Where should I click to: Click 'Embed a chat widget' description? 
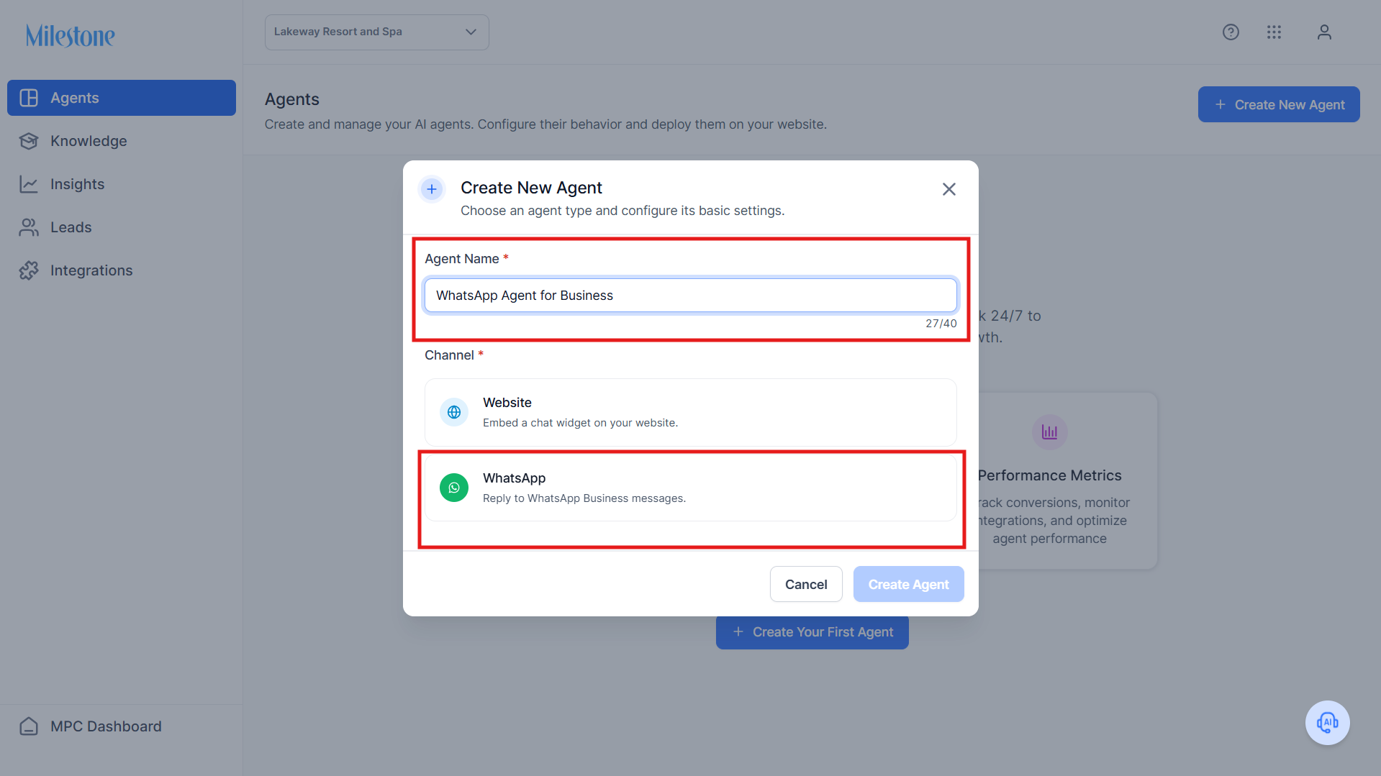(580, 423)
